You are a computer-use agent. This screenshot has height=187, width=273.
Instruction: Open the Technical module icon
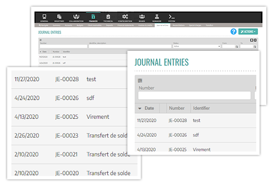[x=108, y=18]
